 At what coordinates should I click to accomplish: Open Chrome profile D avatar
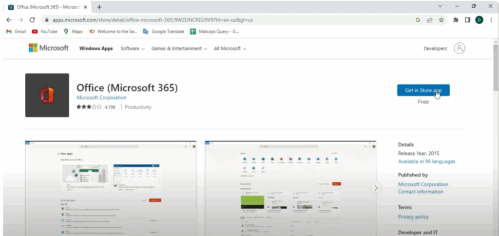coord(480,19)
